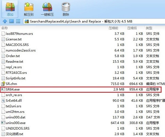Viewport: 165px width, 137px height.
Task: Go up one folder with blue arrow
Action: [5, 21]
